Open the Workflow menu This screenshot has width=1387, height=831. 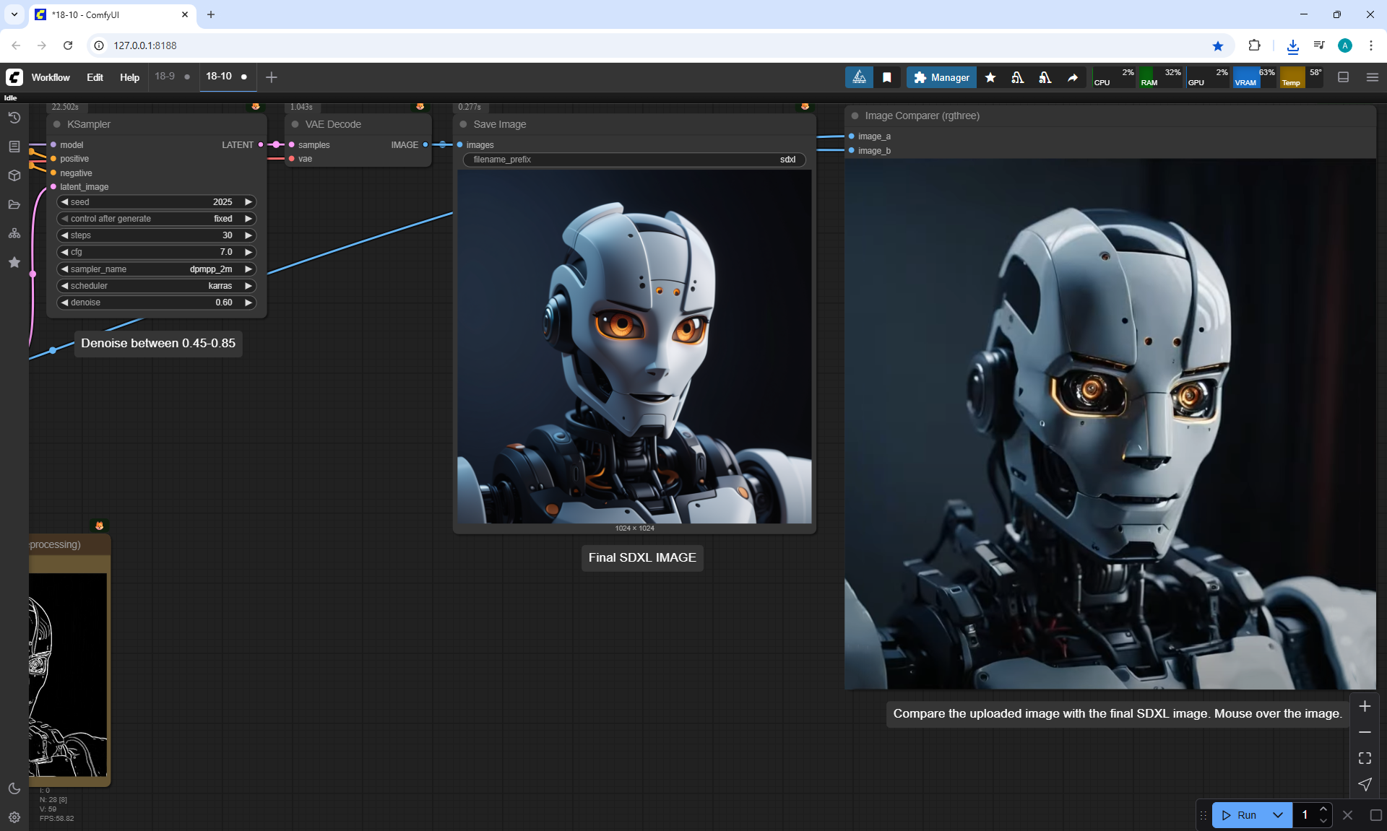pyautogui.click(x=51, y=77)
